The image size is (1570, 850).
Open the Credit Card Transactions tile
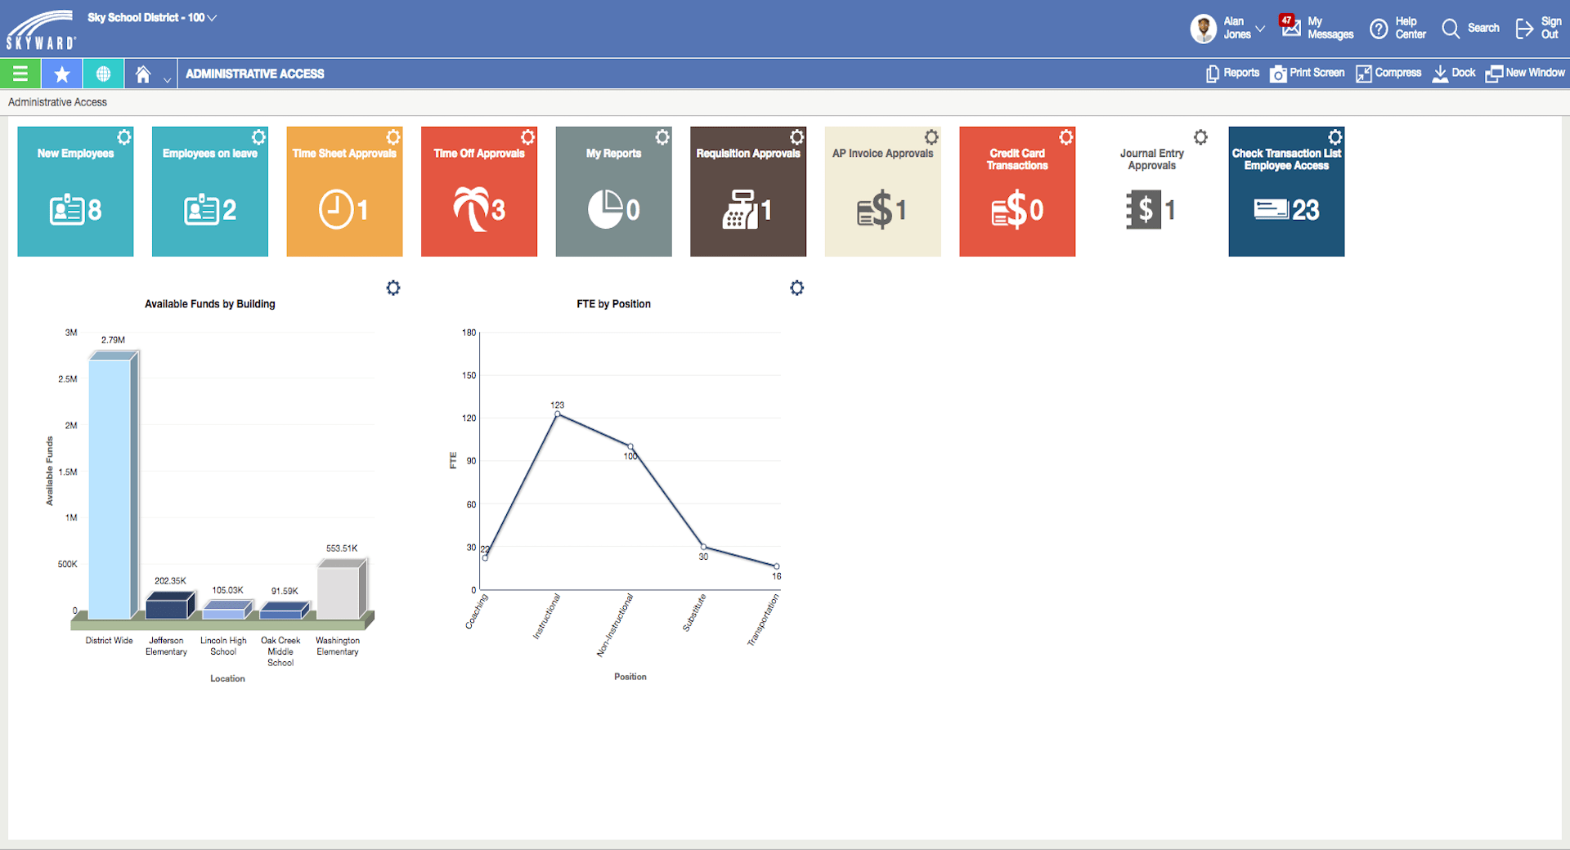point(1017,191)
